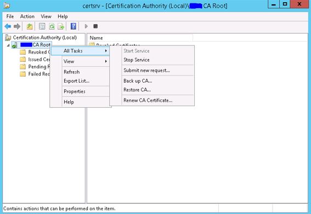Choose Refresh in the context menu
This screenshot has width=311, height=214.
coord(81,72)
